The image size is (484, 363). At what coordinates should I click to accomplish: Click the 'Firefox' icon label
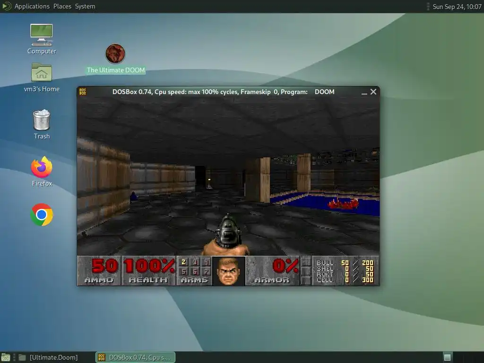click(42, 183)
